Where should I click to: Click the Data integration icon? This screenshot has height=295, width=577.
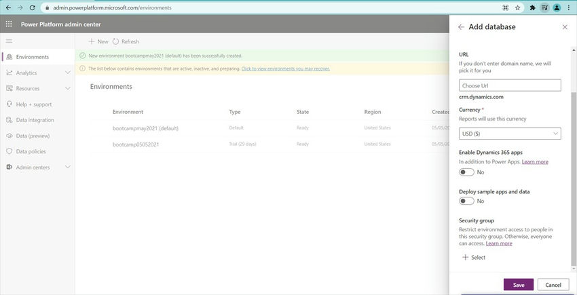pyautogui.click(x=10, y=120)
